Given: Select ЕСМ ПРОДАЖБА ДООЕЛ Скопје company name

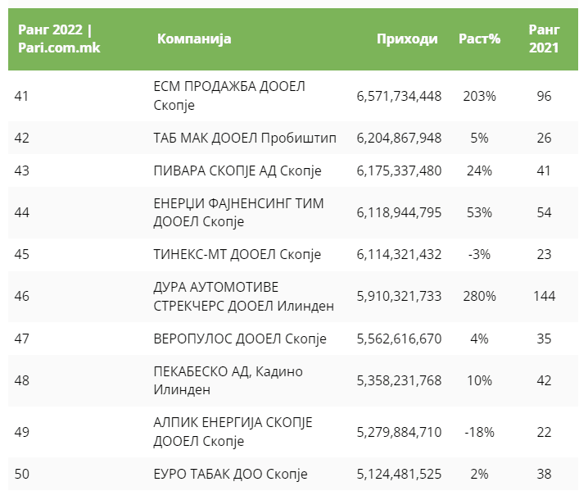Looking at the screenshot, I should 229,96.
